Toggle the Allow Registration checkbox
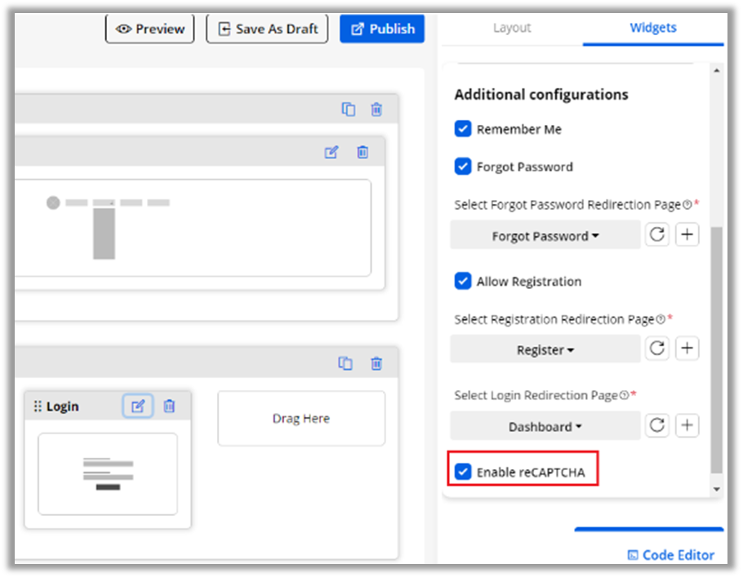This screenshot has height=577, width=743. 463,282
